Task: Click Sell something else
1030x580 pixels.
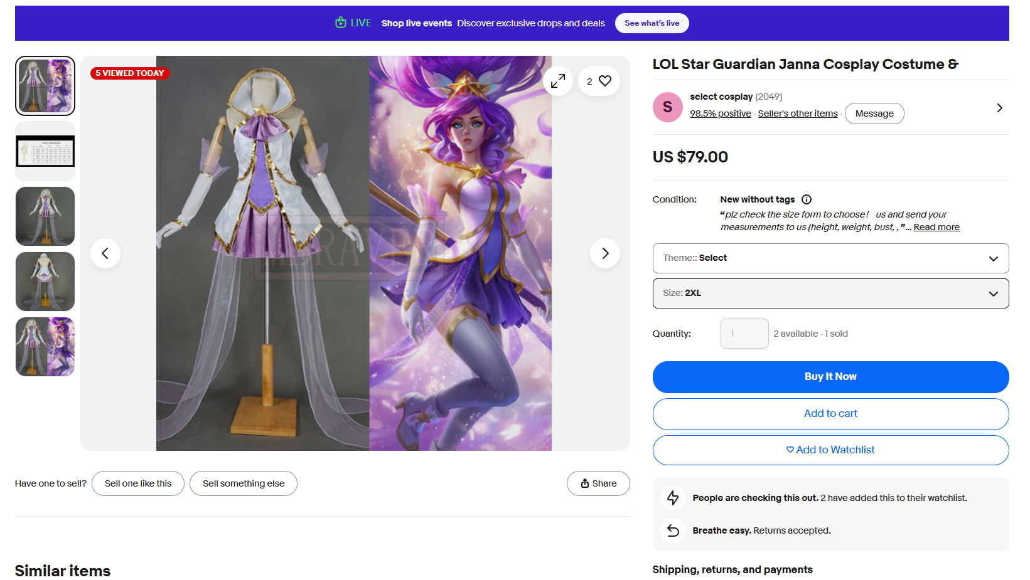Action: (x=244, y=483)
